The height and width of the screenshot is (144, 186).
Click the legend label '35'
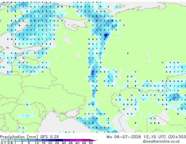[x=70, y=143]
